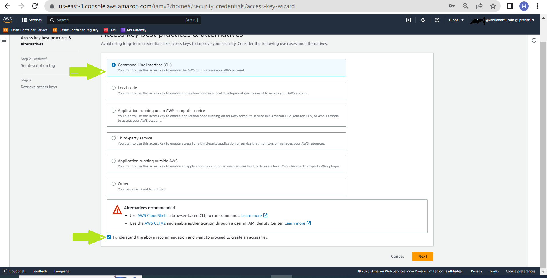Open API Gateway favorites shortcut
Viewport: 547px width, 278px height.
134,30
